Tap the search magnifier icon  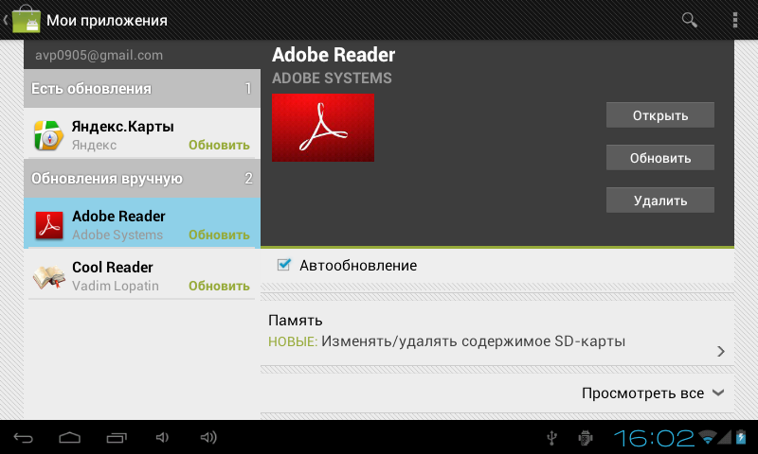pos(690,20)
